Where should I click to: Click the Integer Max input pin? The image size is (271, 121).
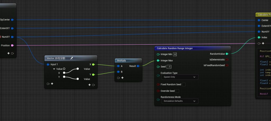point(158,60)
